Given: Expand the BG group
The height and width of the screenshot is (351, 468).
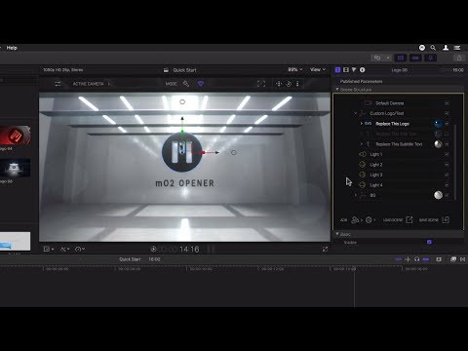Looking at the screenshot, I should (x=356, y=195).
